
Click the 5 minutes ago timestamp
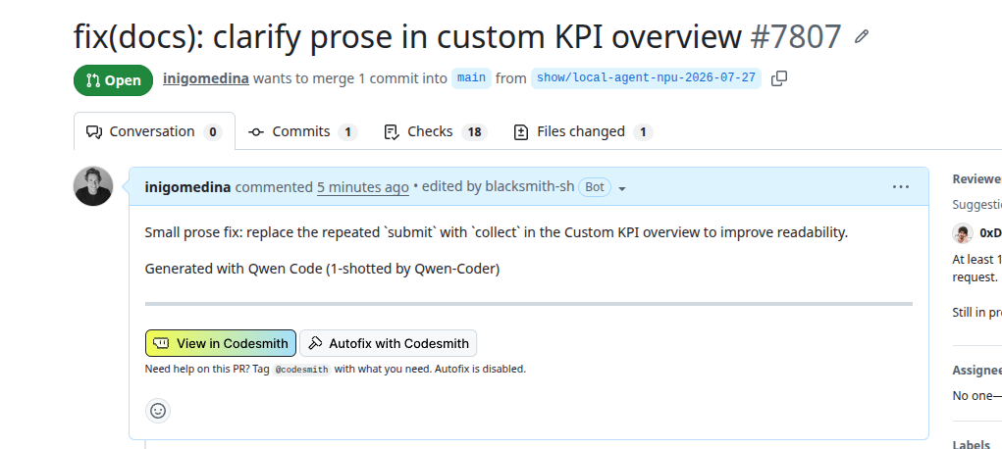click(363, 187)
